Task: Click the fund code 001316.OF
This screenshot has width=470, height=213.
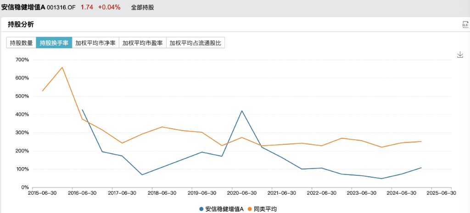Action: click(x=61, y=8)
